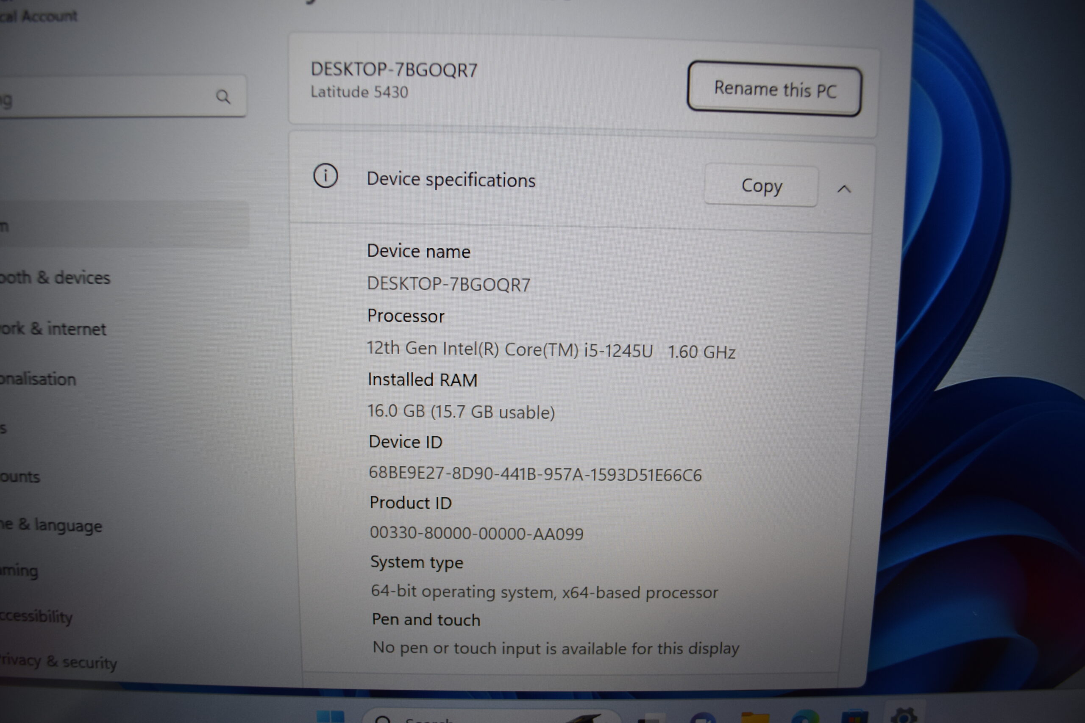
Task: Open Bluetooth & devices settings
Action: pyautogui.click(x=56, y=277)
